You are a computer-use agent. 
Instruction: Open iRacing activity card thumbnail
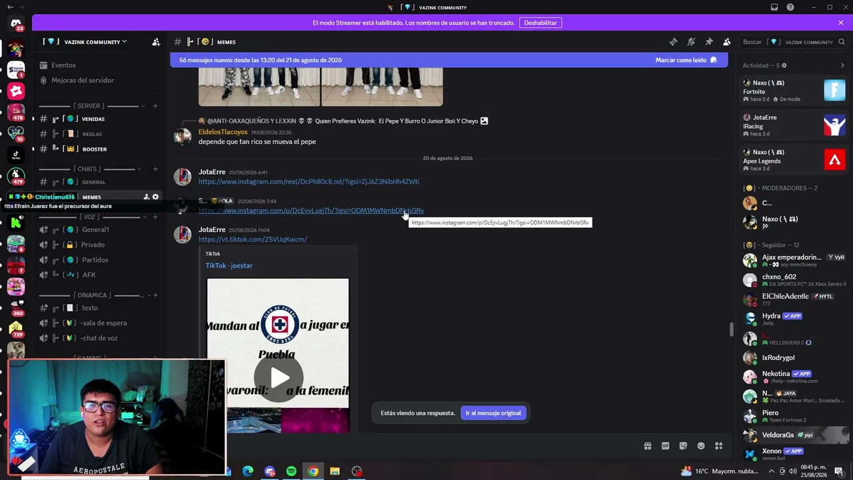click(x=834, y=125)
